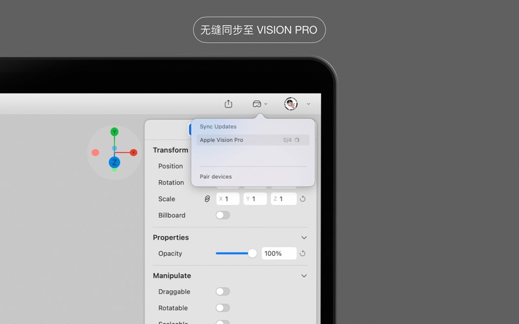
Task: Open the Vision Pro headset device menu
Action: [x=257, y=104]
